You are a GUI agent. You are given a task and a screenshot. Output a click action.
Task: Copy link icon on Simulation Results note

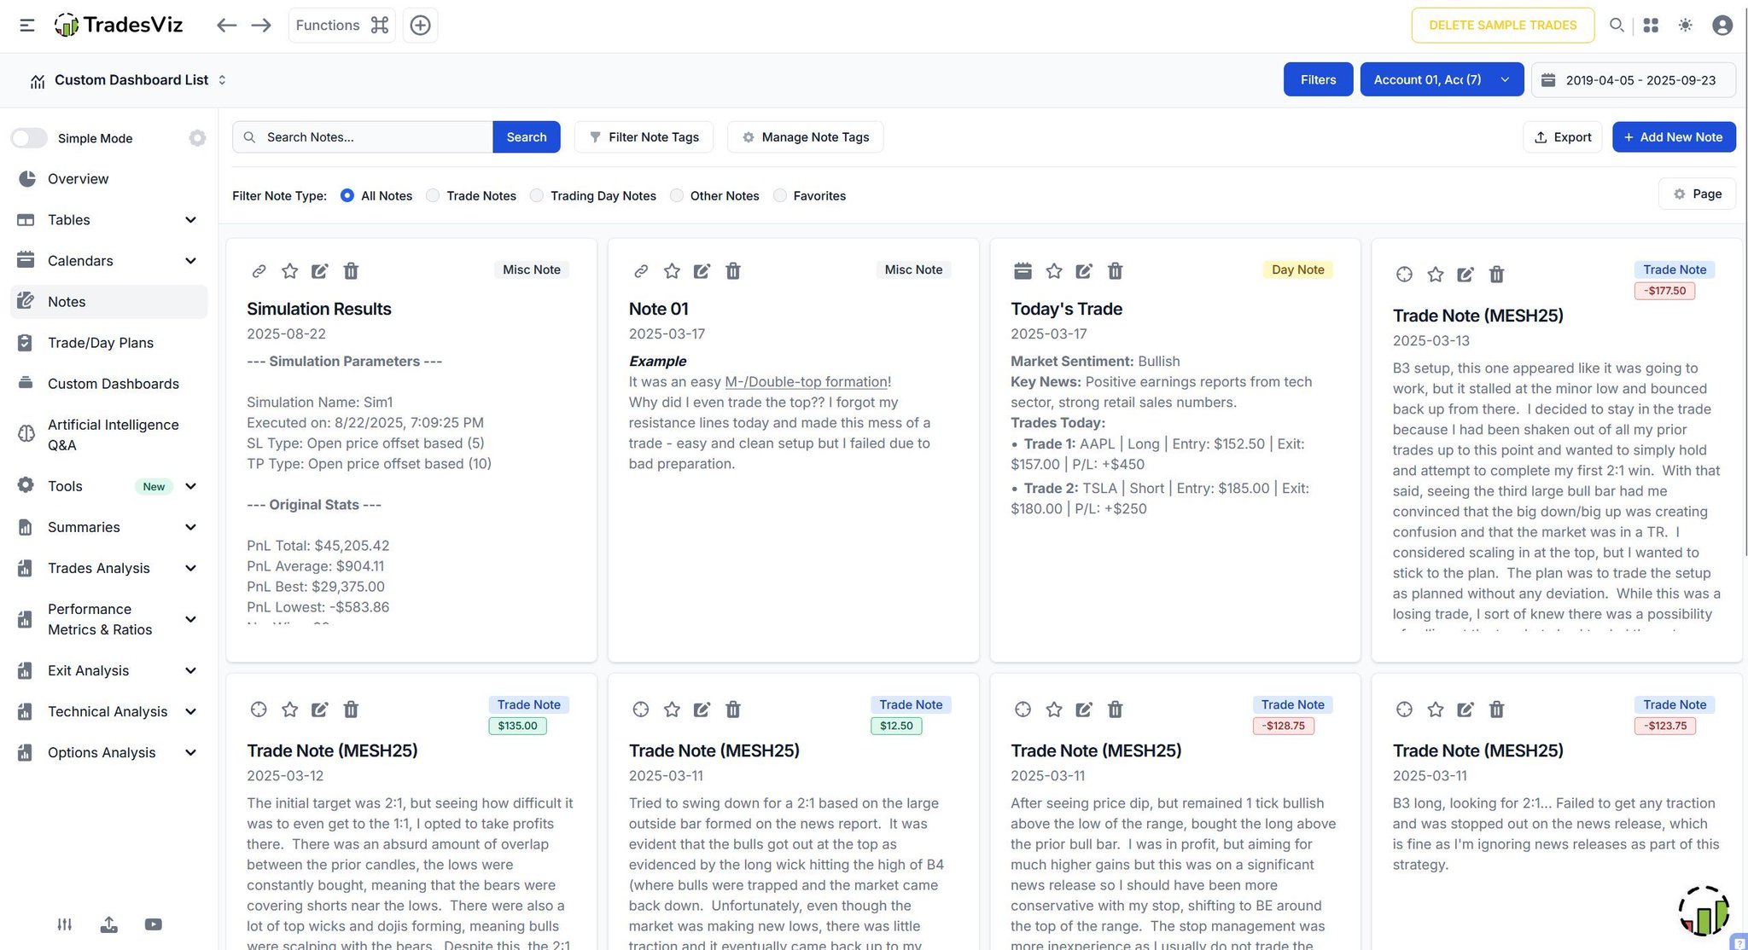[x=259, y=271]
